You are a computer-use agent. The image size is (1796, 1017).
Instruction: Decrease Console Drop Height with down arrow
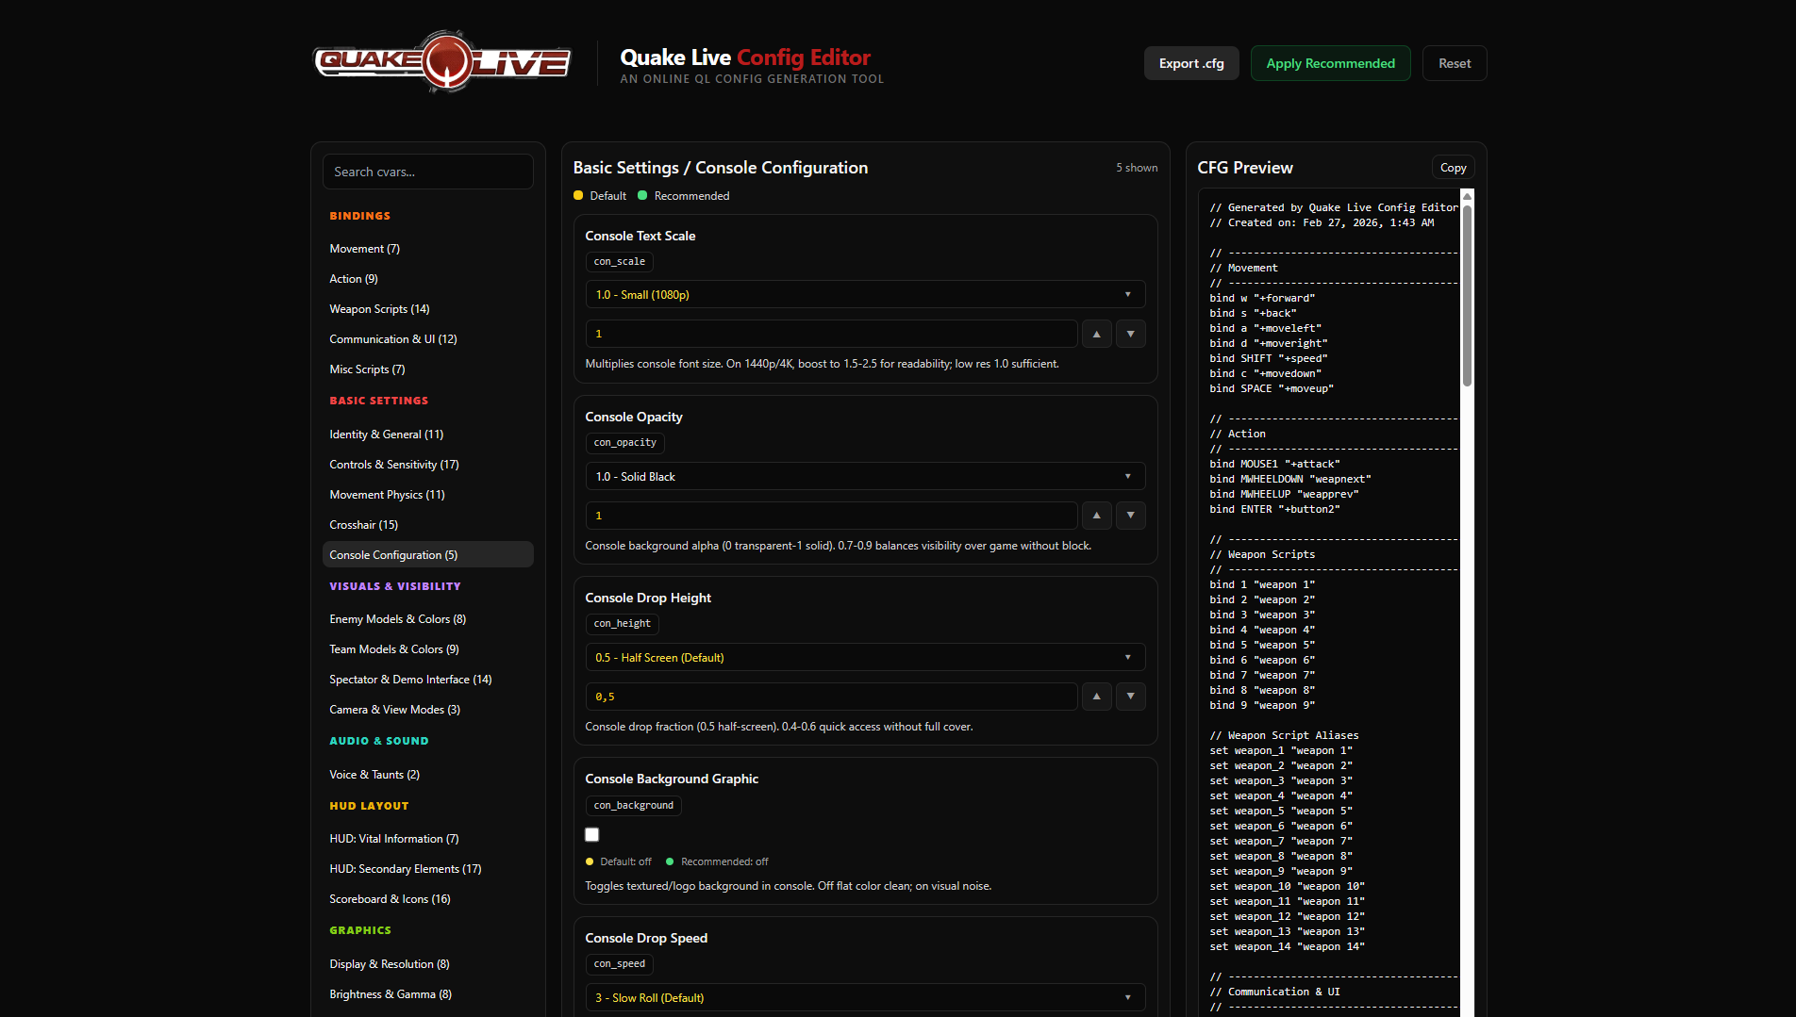pyautogui.click(x=1130, y=697)
